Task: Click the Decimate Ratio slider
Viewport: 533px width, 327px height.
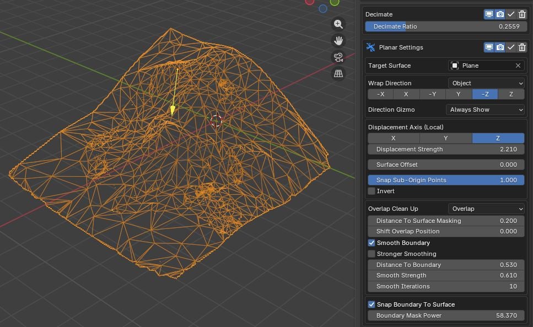Action: 446,26
